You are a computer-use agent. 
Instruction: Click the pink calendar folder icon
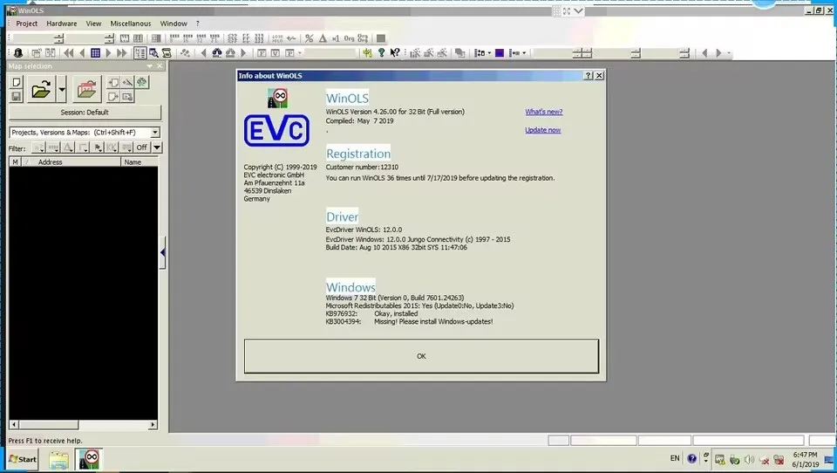click(x=87, y=89)
